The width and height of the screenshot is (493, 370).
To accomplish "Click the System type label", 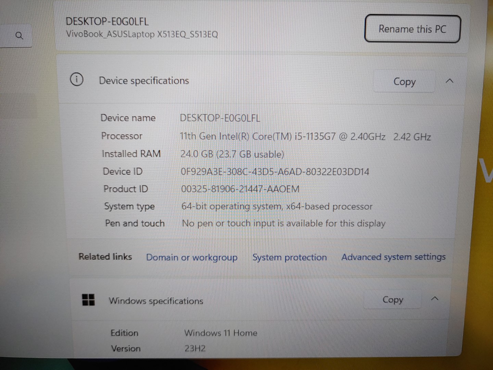I will pyautogui.click(x=129, y=206).
